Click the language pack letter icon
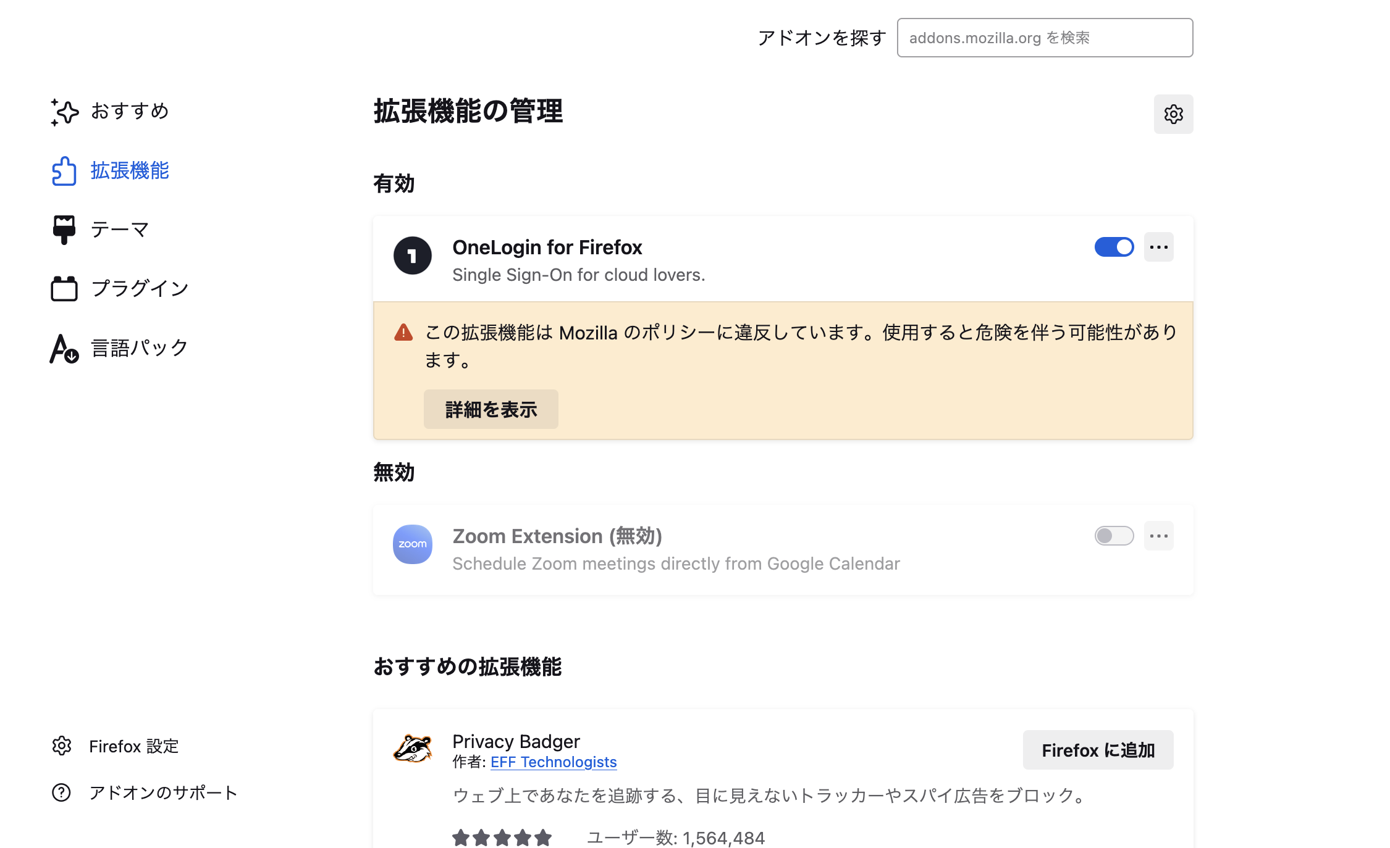The image size is (1390, 848). click(64, 349)
